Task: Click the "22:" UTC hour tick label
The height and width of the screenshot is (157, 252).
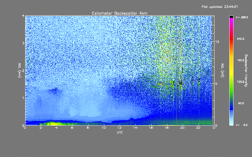Action: (198, 128)
